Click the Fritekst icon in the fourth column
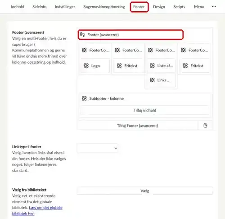The width and height of the screenshot is (225, 219). (x=185, y=65)
